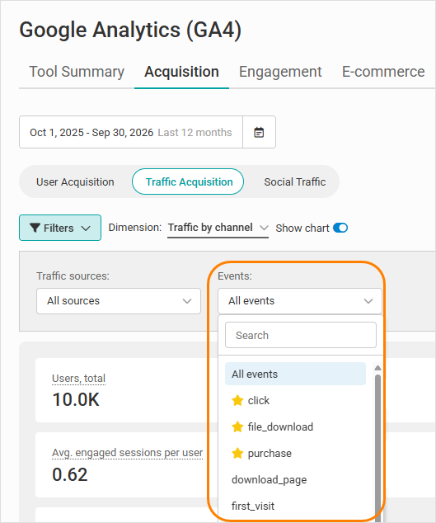Click the date range Oct 1, 2025 field
Screen dimensions: 436x523
pos(131,133)
